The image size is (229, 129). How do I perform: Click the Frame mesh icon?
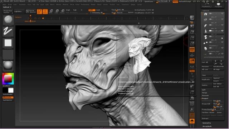(x=192, y=80)
